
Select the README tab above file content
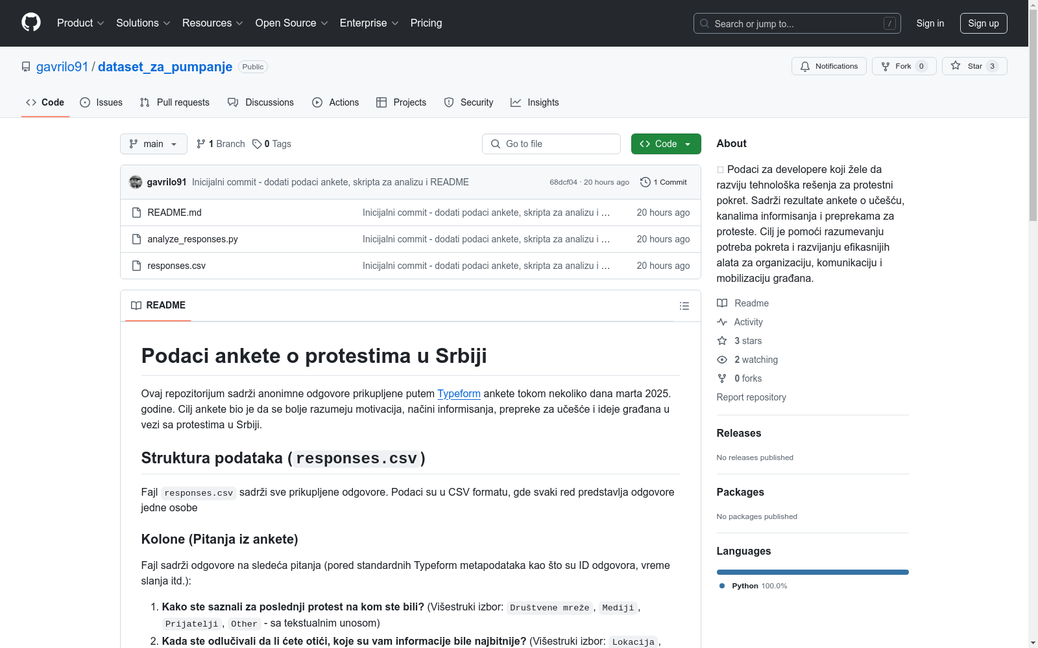pyautogui.click(x=158, y=305)
